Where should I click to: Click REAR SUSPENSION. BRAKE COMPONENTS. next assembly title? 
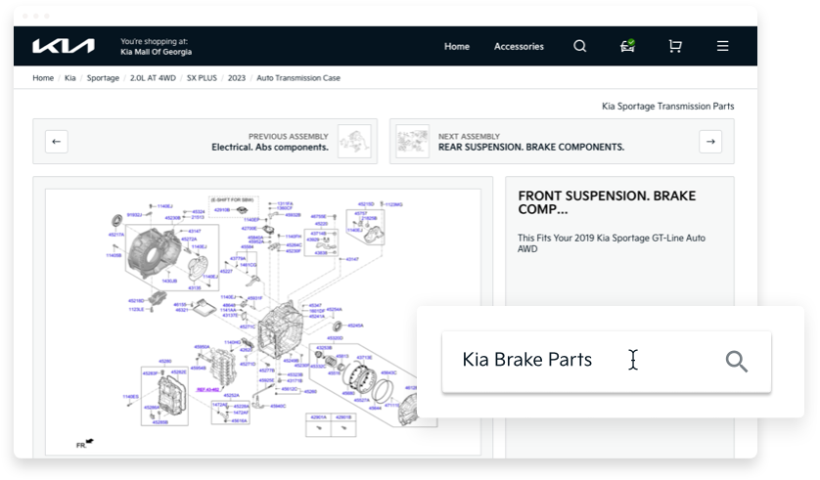[x=531, y=148]
